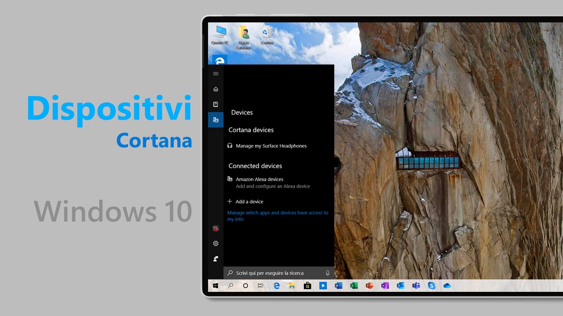Click the Connected devices heading
Image resolution: width=563 pixels, height=316 pixels.
point(255,166)
